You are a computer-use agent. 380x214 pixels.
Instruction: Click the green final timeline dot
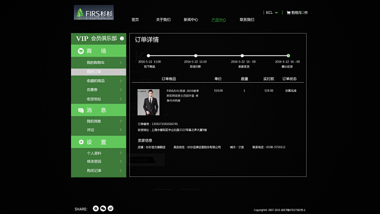[x=288, y=56]
